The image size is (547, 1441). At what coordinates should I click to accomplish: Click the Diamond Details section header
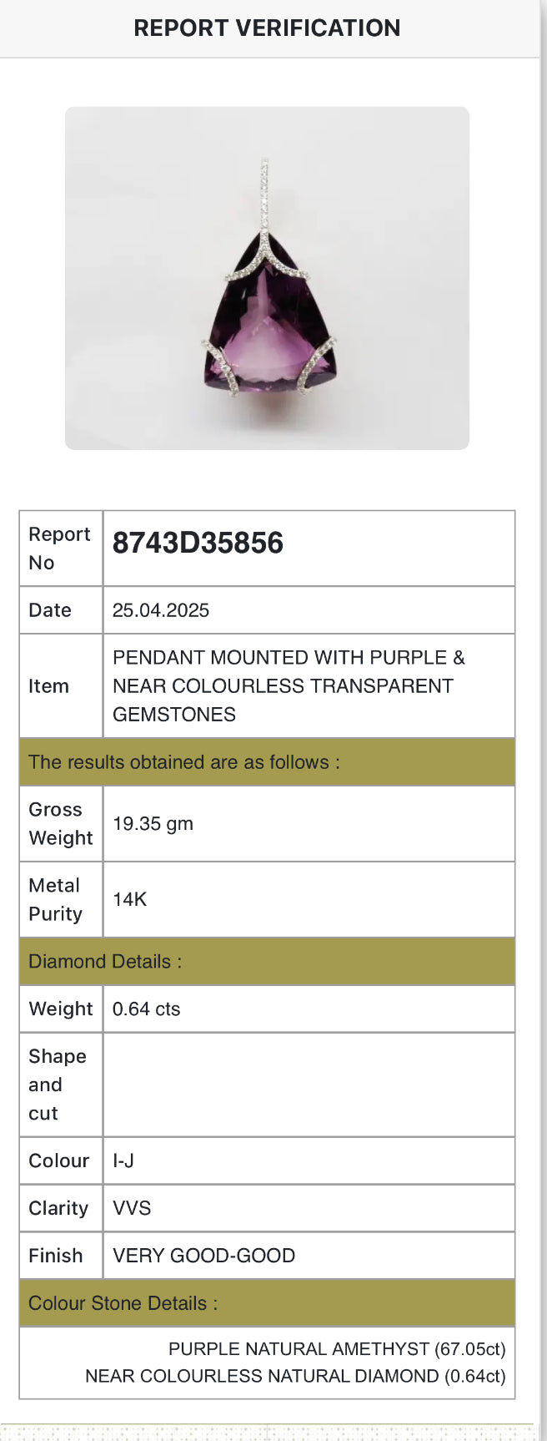[x=105, y=962]
